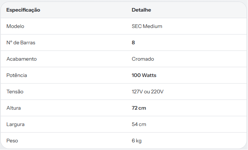Select the Tensão row label
The image size is (248, 150).
(15, 92)
